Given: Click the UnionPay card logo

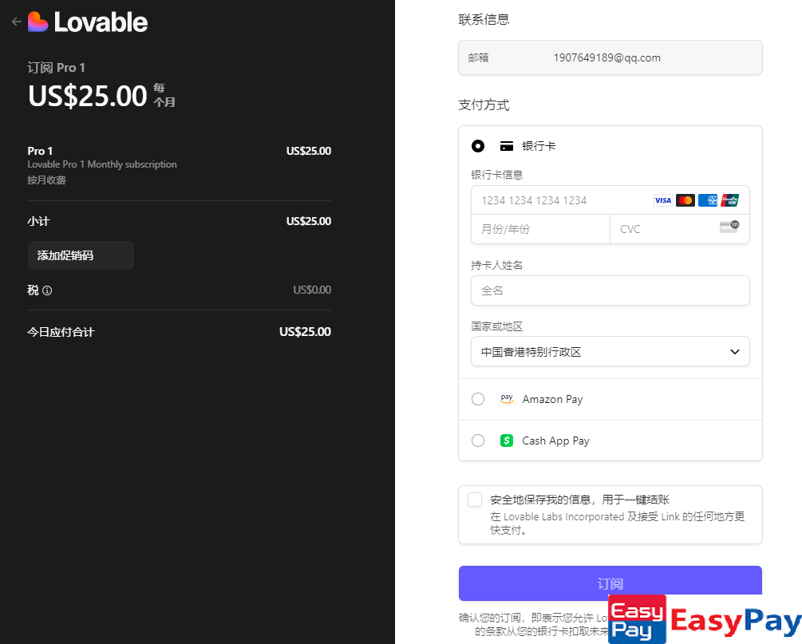Looking at the screenshot, I should coord(730,200).
